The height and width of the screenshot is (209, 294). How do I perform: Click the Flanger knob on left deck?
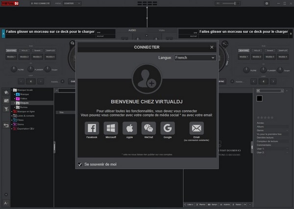click(30, 70)
